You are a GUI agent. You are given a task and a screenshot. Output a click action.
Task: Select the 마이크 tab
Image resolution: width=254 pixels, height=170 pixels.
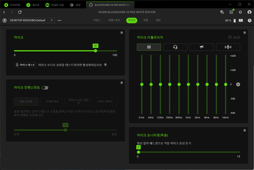tap(132, 20)
